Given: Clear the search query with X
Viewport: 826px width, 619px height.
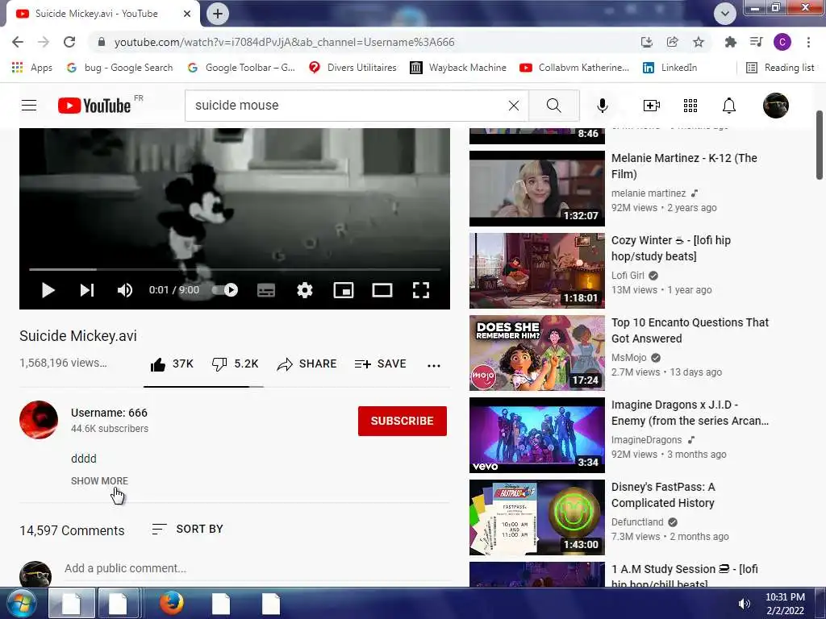Looking at the screenshot, I should [514, 106].
